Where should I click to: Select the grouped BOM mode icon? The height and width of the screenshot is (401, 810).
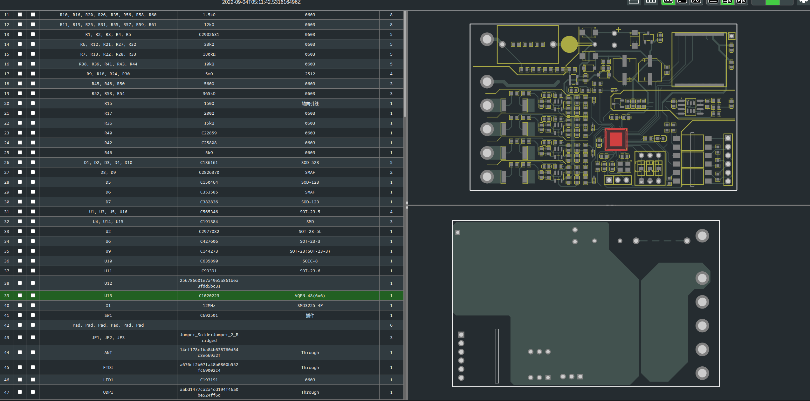[668, 2]
